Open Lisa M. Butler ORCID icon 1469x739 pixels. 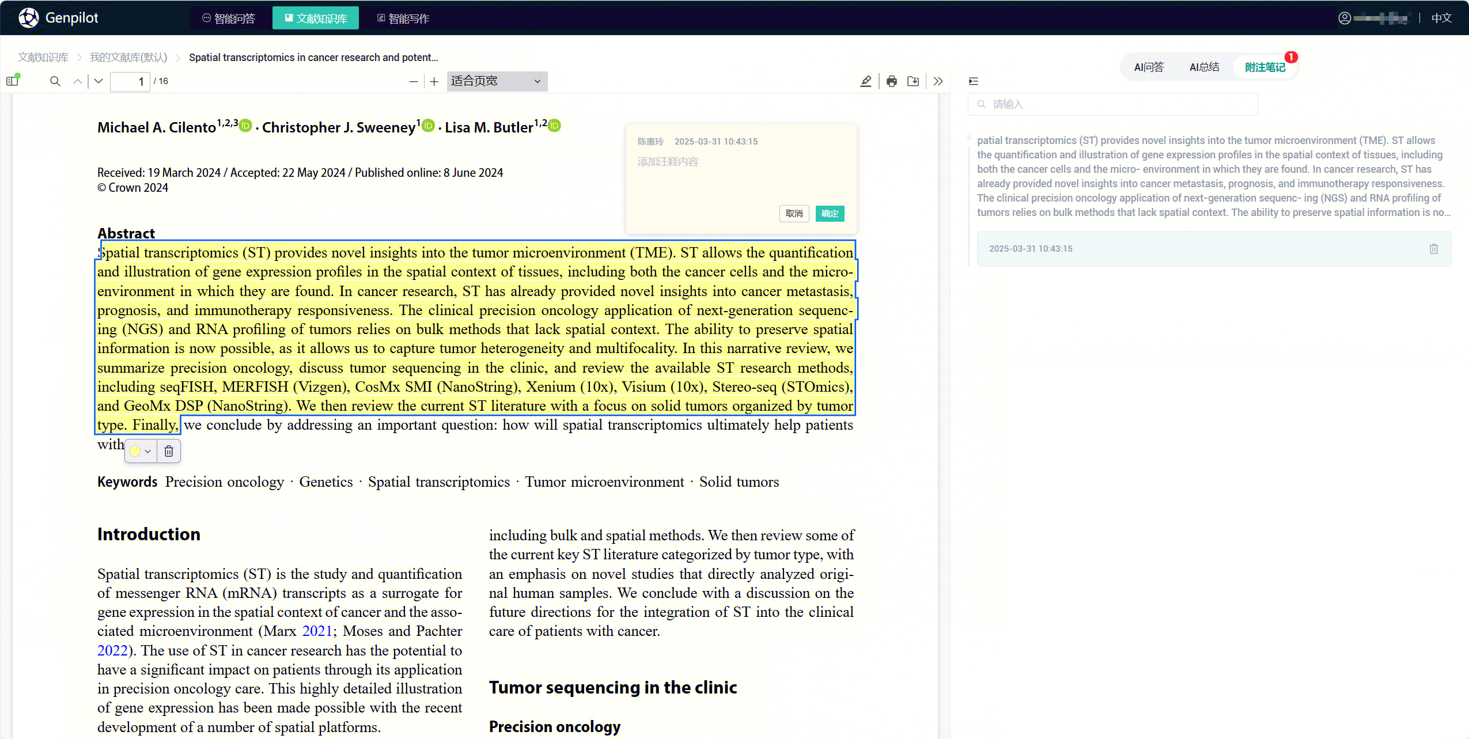point(554,125)
